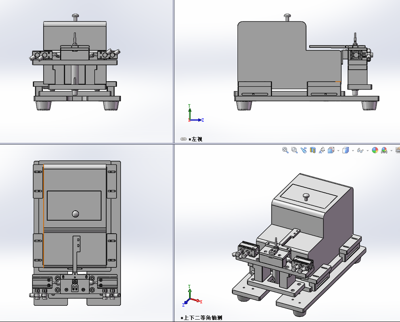Screen dimensions: 400x322
Task: Activate the Section View tool
Action: pyautogui.click(x=313, y=150)
